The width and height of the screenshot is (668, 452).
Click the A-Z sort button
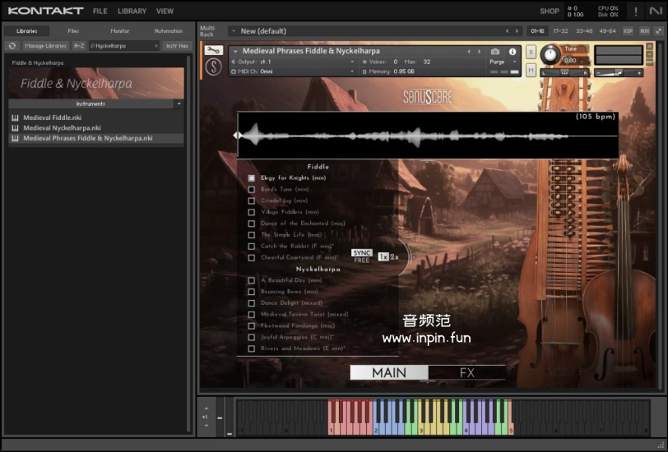[x=79, y=45]
